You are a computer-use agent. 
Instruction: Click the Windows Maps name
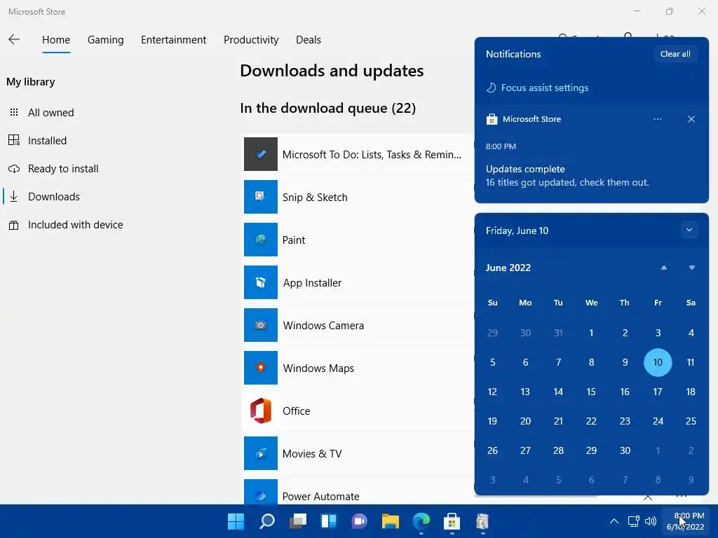point(318,368)
